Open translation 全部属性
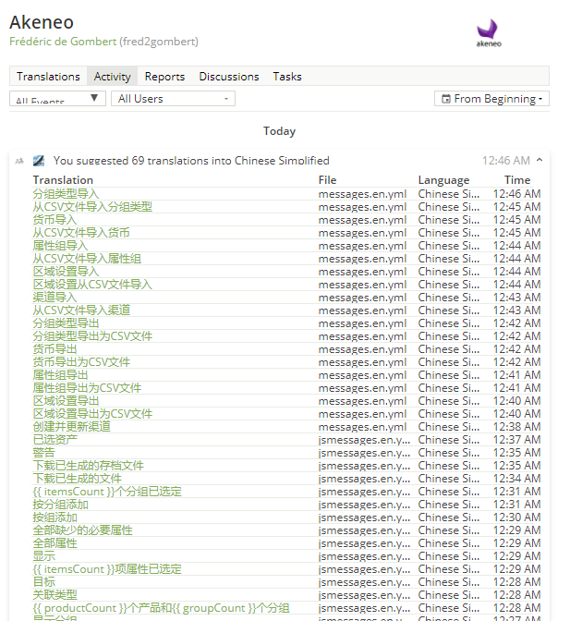 click(55, 543)
